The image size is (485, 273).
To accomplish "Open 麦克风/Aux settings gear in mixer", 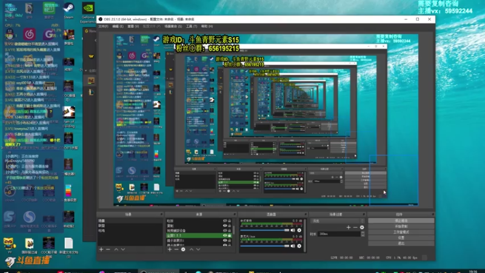I will click(x=299, y=246).
